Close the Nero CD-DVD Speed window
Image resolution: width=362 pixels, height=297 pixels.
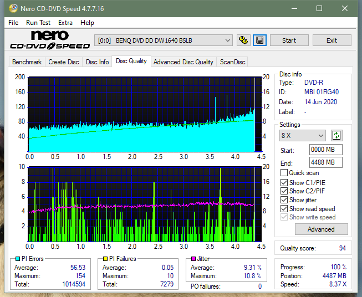click(x=345, y=8)
